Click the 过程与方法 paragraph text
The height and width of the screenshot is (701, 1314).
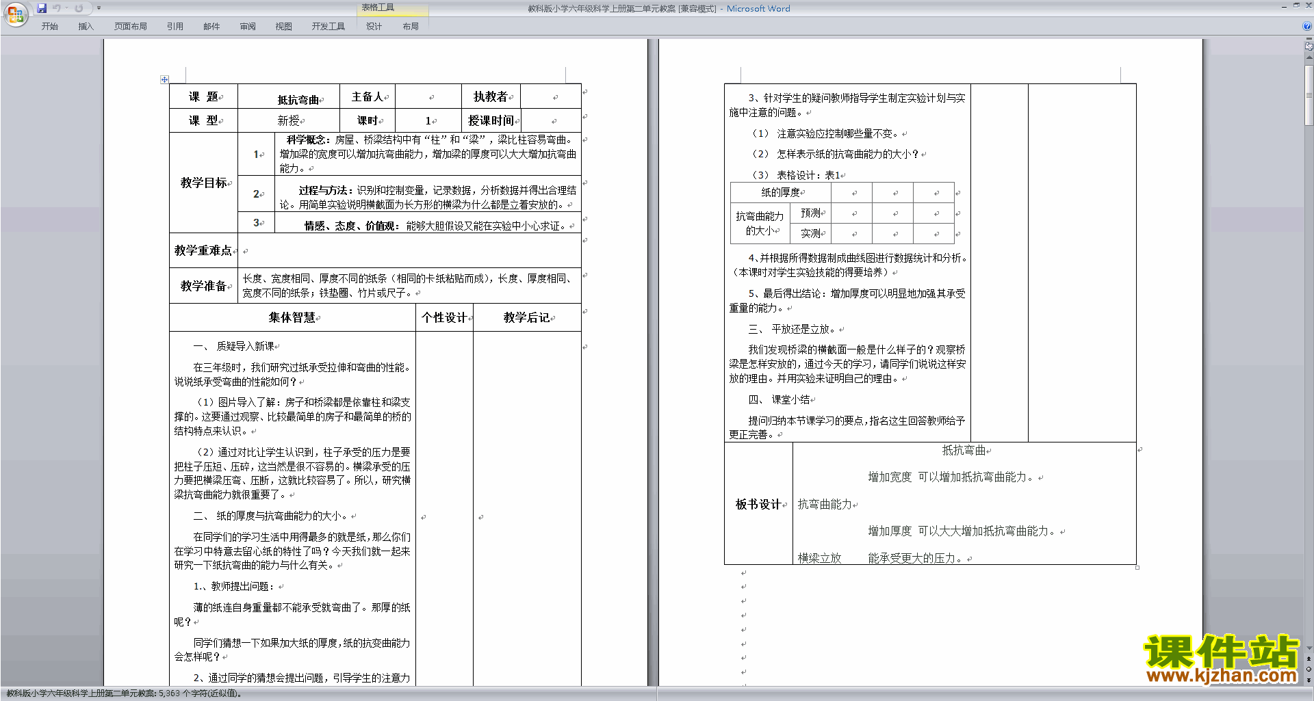[x=428, y=197]
